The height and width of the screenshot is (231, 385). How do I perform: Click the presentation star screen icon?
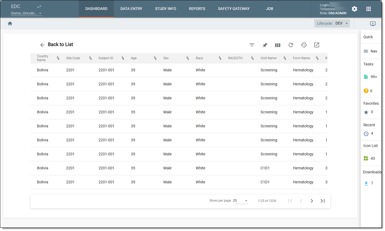[373, 24]
